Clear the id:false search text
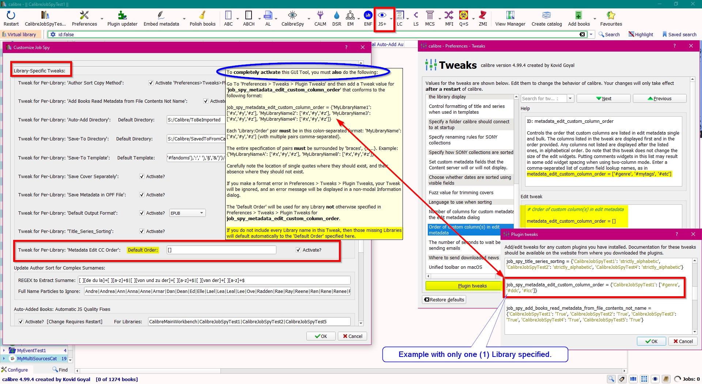This screenshot has height=384, width=702. 582,34
